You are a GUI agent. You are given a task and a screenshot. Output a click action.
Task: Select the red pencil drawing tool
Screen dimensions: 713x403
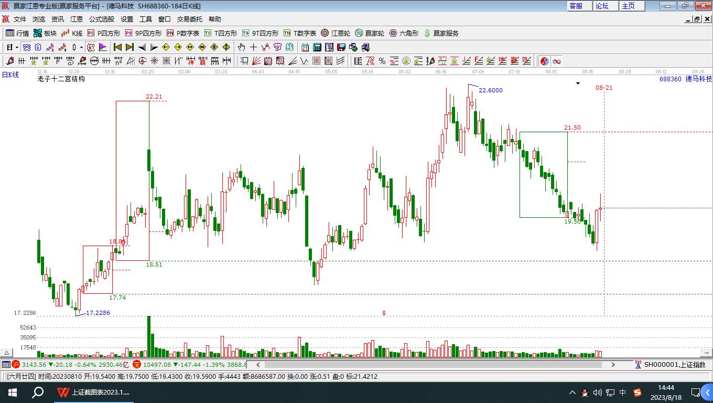[x=9, y=61]
